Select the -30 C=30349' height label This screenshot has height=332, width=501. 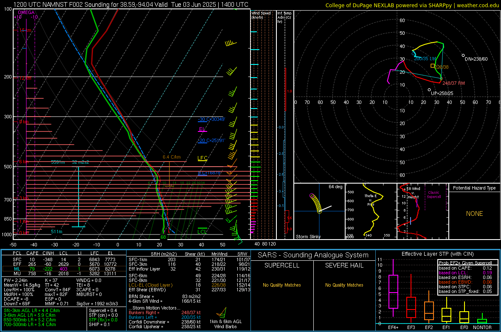pos(211,119)
